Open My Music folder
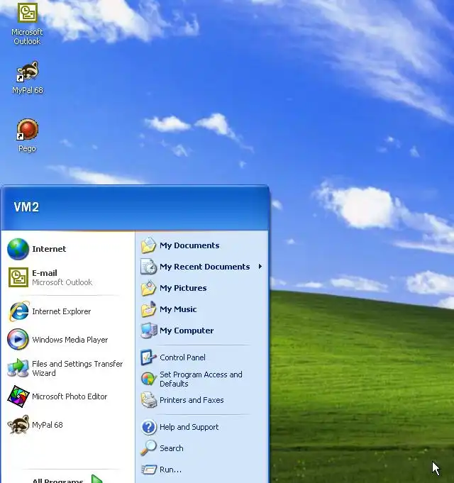Screen dimensions: 454x483 pos(201,309)
